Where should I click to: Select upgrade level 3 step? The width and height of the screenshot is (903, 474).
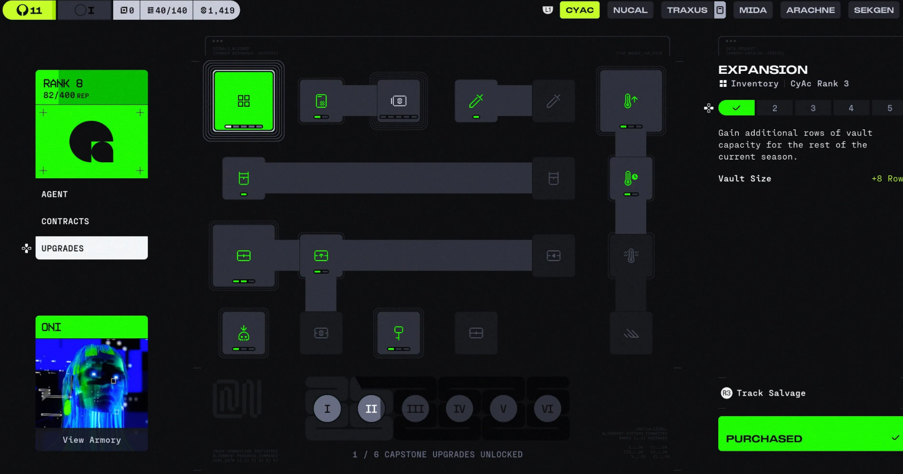[x=813, y=108]
